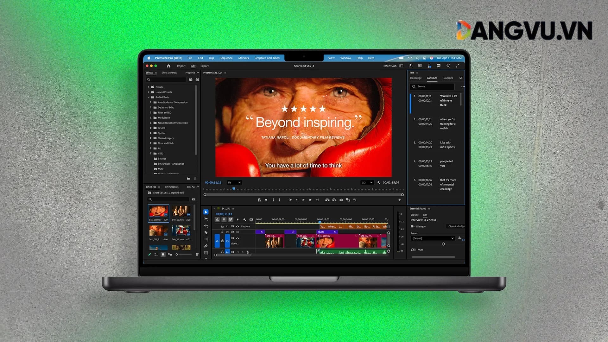Step forward one frame
The image size is (608, 342).
pos(310,200)
